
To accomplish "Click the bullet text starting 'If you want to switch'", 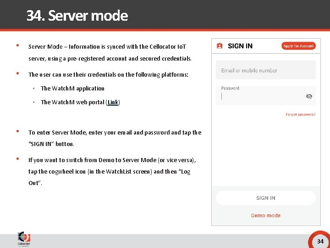I will tap(112, 171).
